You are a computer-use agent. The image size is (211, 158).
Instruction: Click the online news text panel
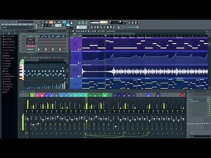point(128,27)
